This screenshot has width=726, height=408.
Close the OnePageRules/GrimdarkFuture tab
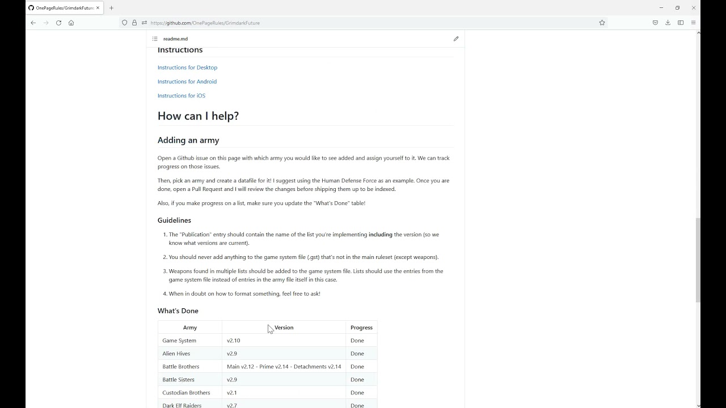pyautogui.click(x=99, y=8)
